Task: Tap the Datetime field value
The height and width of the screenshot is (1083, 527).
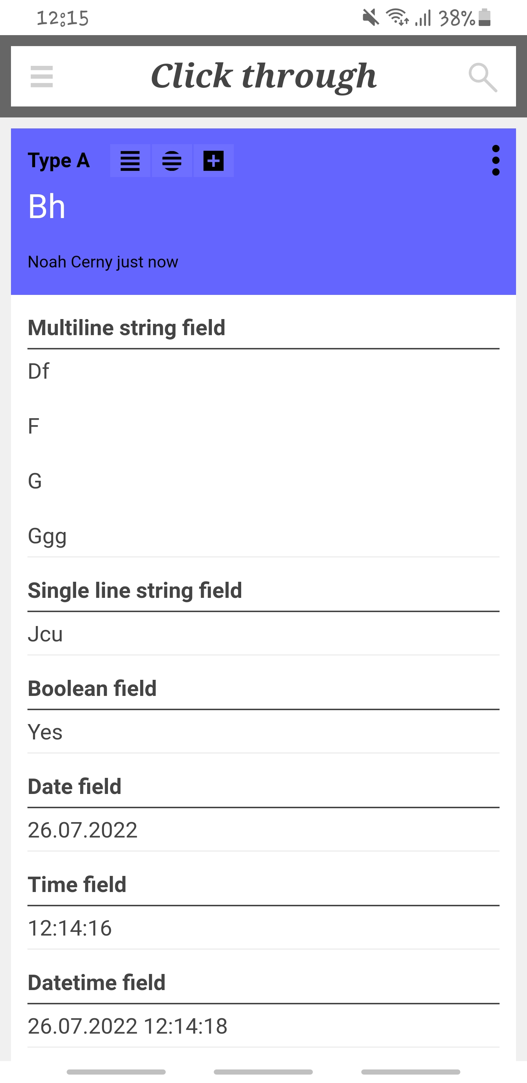Action: [127, 1026]
